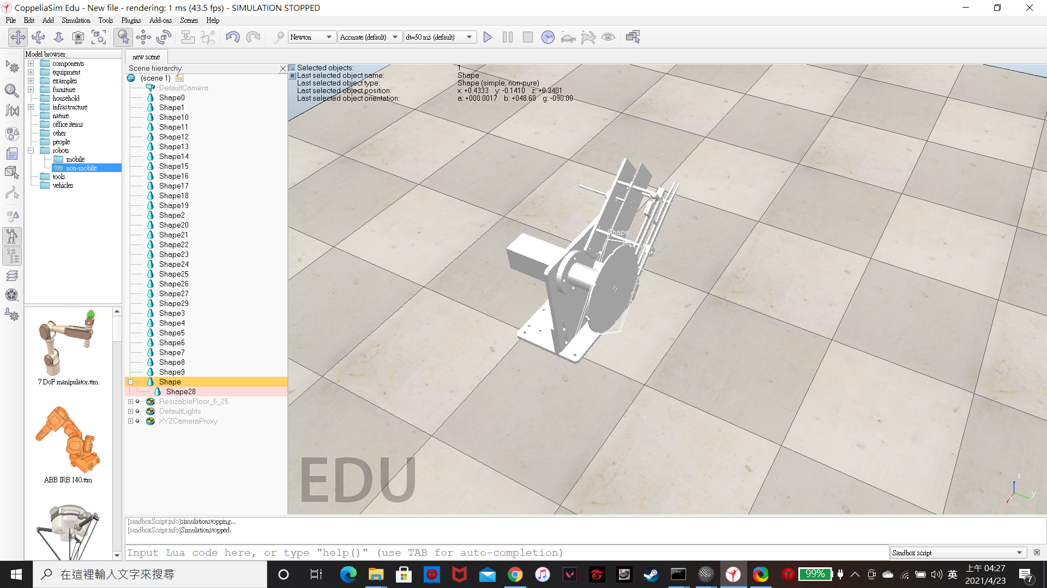Viewport: 1047px width, 588px height.
Task: Open the Simulation menu
Action: pyautogui.click(x=76, y=21)
